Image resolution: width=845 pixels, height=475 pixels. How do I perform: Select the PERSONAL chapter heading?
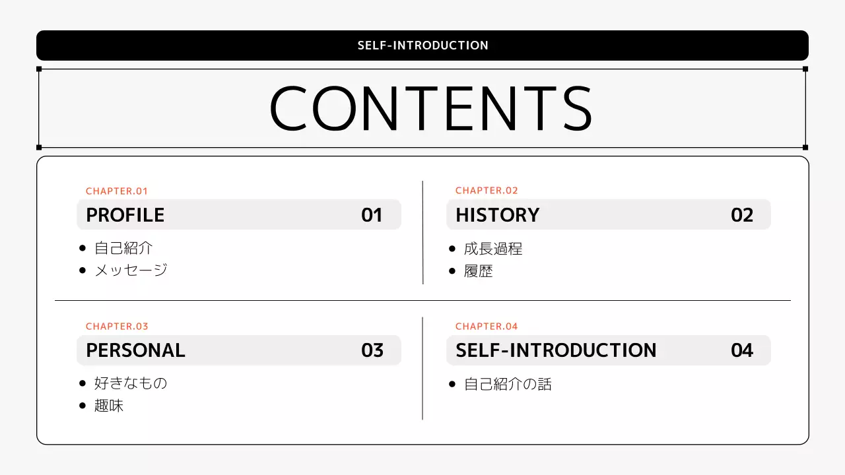(x=135, y=350)
